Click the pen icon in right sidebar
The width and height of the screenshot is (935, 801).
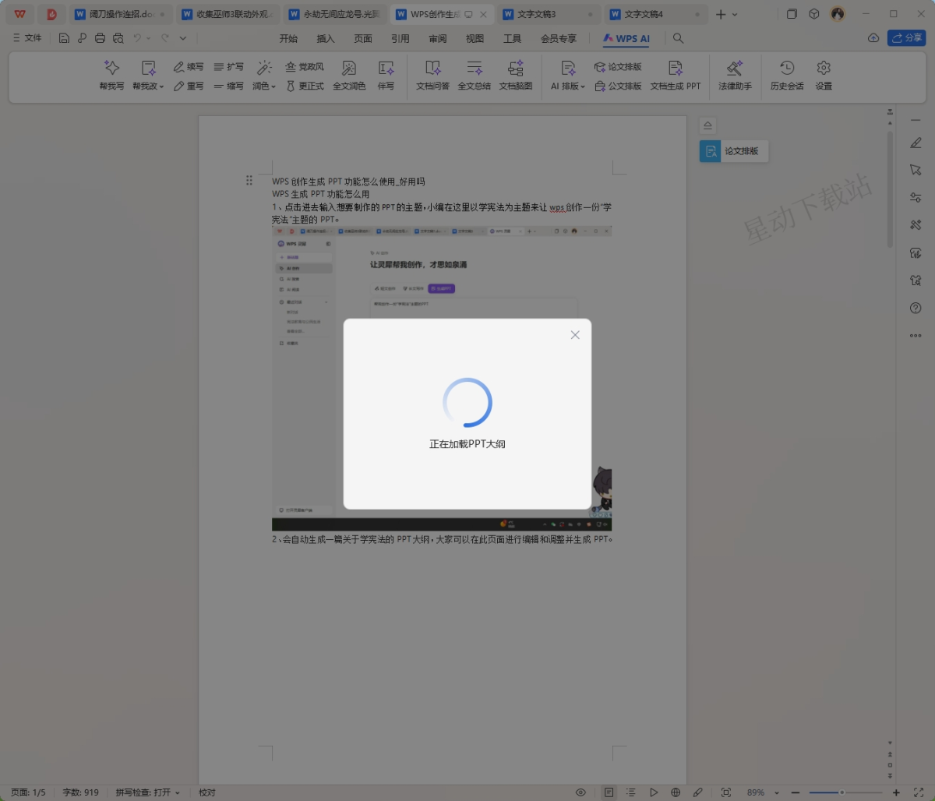(x=916, y=143)
